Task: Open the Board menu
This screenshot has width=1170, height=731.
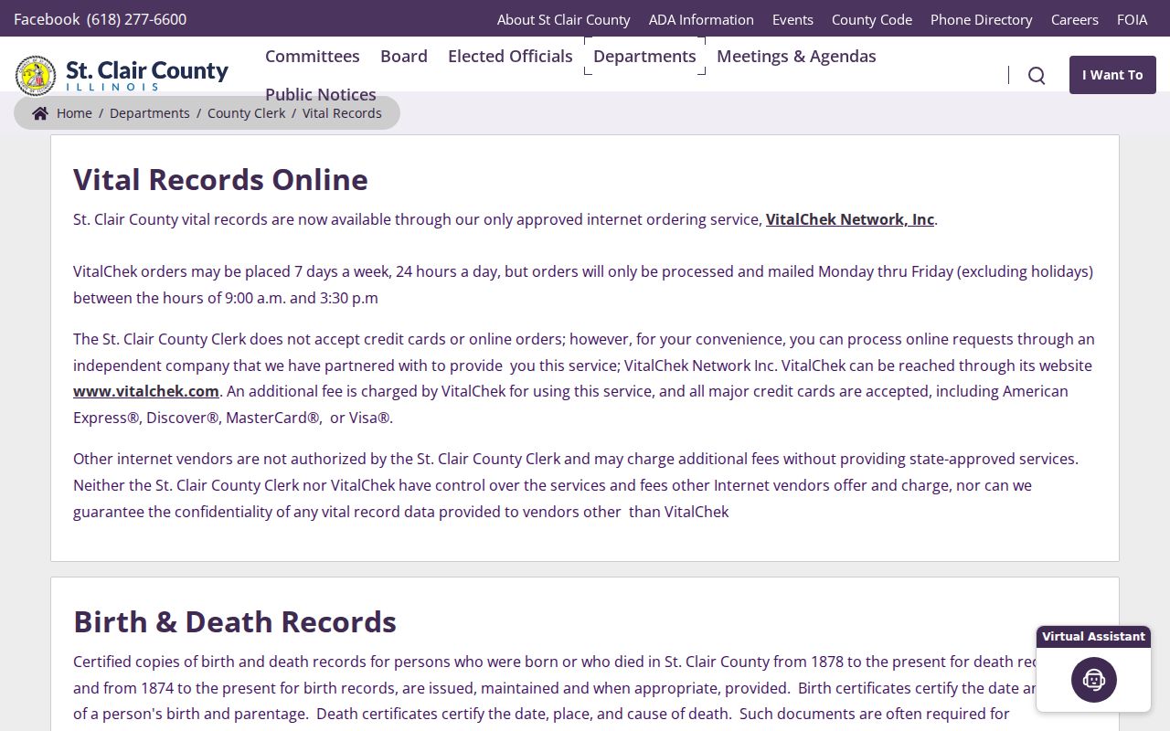Action: [404, 56]
